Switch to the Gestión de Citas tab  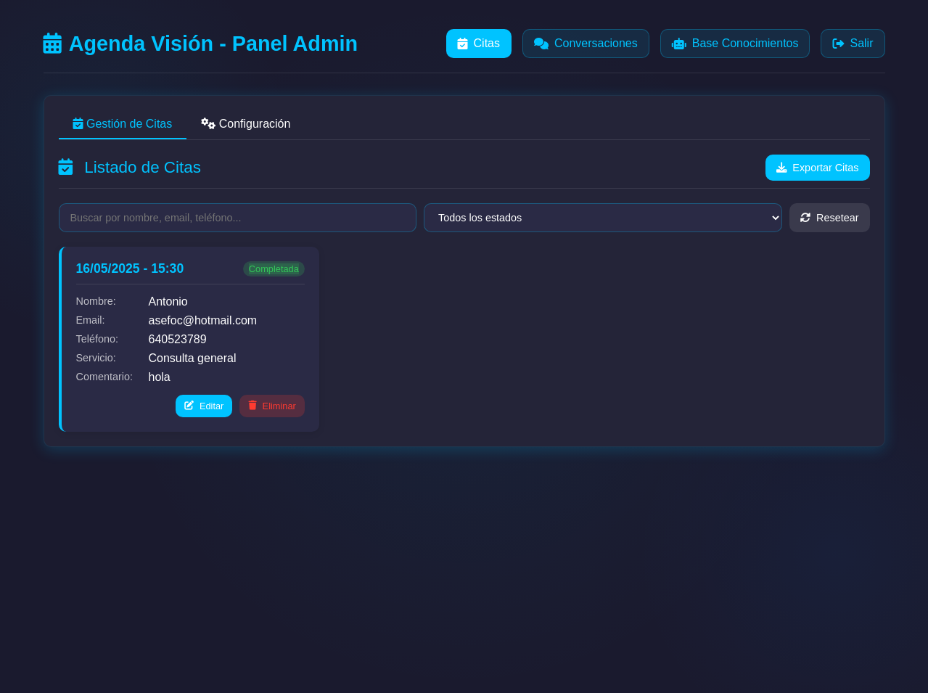123,124
